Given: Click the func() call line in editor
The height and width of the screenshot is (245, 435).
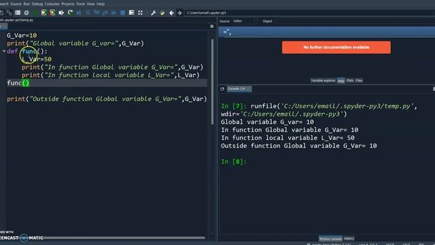Looking at the screenshot, I should point(18,83).
